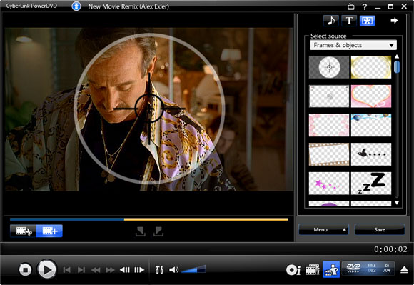The width and height of the screenshot is (414, 285).
Task: Click the frames list scrollbar thumb
Action: tap(397, 67)
